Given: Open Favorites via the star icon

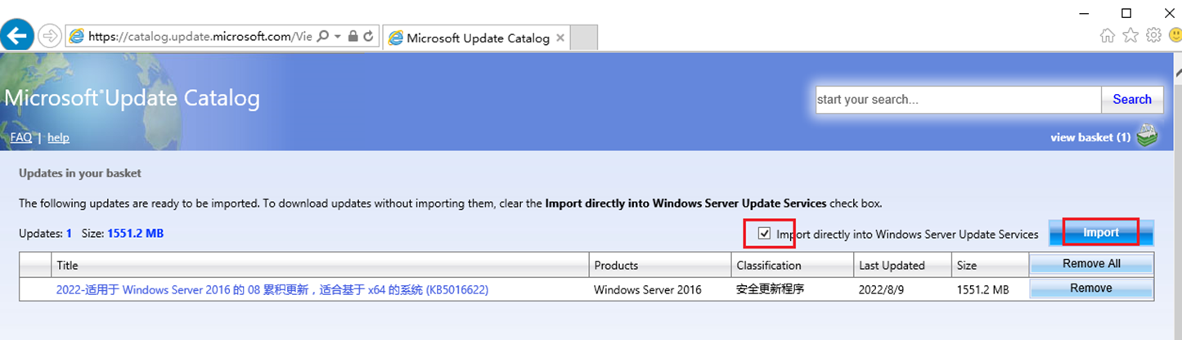Looking at the screenshot, I should (1130, 35).
